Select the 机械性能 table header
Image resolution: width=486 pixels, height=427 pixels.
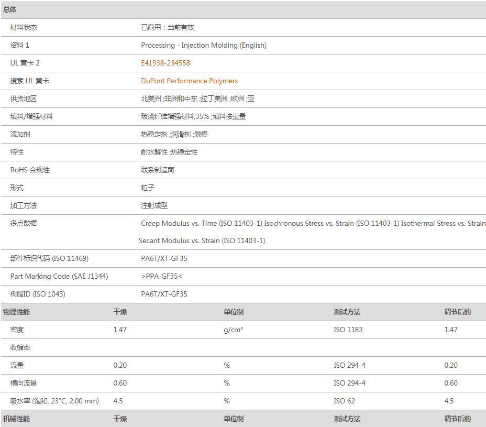tap(16, 419)
